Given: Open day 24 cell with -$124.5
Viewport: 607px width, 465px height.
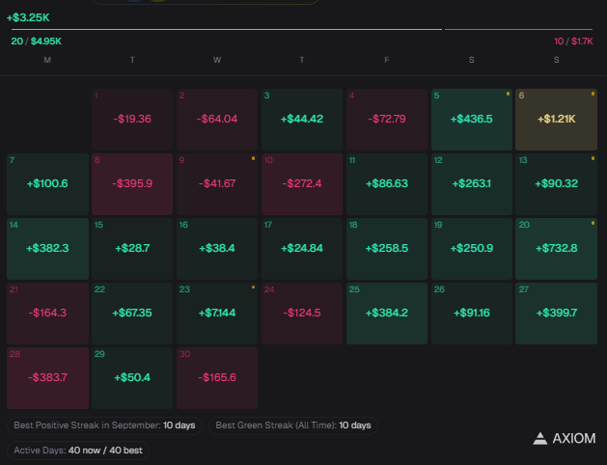Looking at the screenshot, I should pyautogui.click(x=302, y=314).
